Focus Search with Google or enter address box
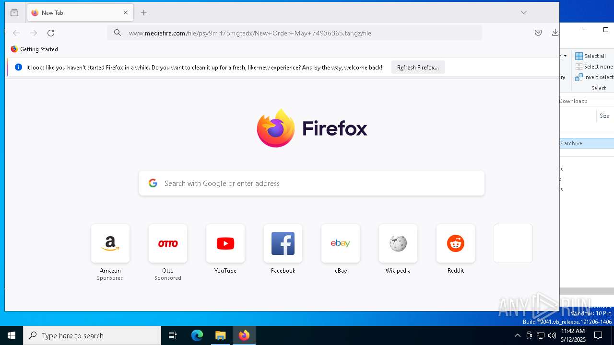This screenshot has height=345, width=614. point(312,183)
